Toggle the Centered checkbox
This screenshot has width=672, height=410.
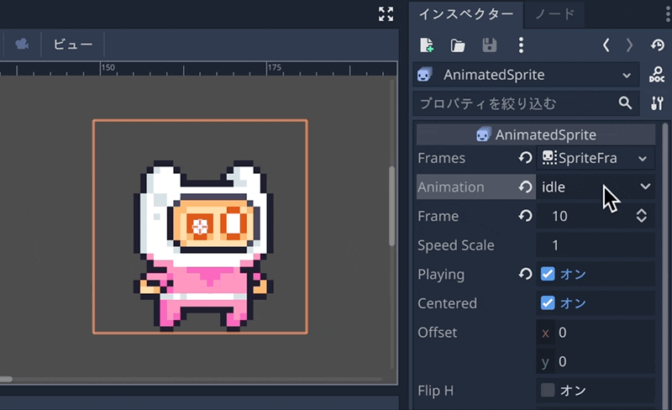pos(548,303)
